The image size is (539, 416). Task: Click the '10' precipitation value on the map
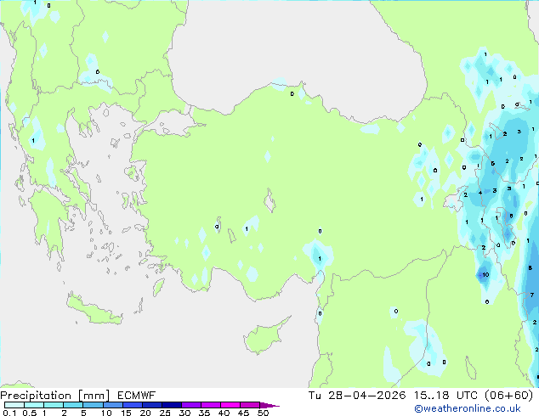[x=485, y=274]
